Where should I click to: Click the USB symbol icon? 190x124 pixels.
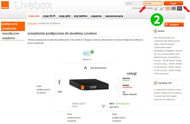pyautogui.click(x=59, y=82)
